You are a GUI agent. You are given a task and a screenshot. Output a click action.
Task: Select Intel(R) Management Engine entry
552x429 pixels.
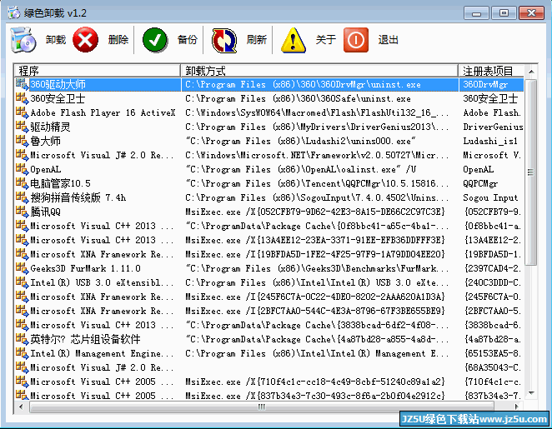[x=102, y=353]
